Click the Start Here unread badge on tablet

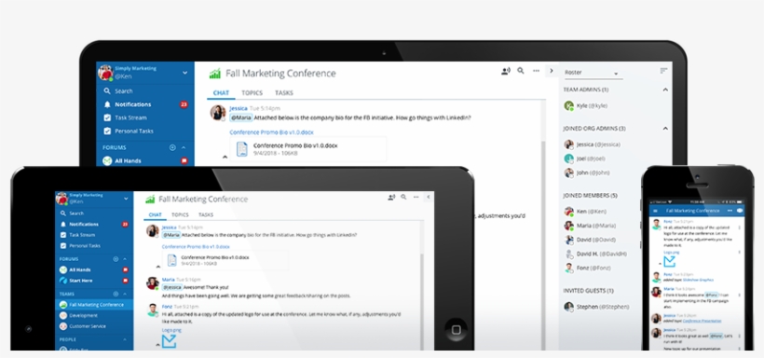pyautogui.click(x=125, y=281)
